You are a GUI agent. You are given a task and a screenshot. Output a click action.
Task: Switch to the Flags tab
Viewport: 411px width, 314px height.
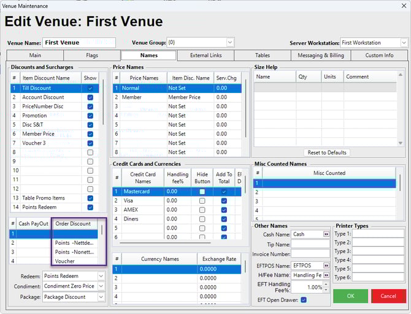91,56
